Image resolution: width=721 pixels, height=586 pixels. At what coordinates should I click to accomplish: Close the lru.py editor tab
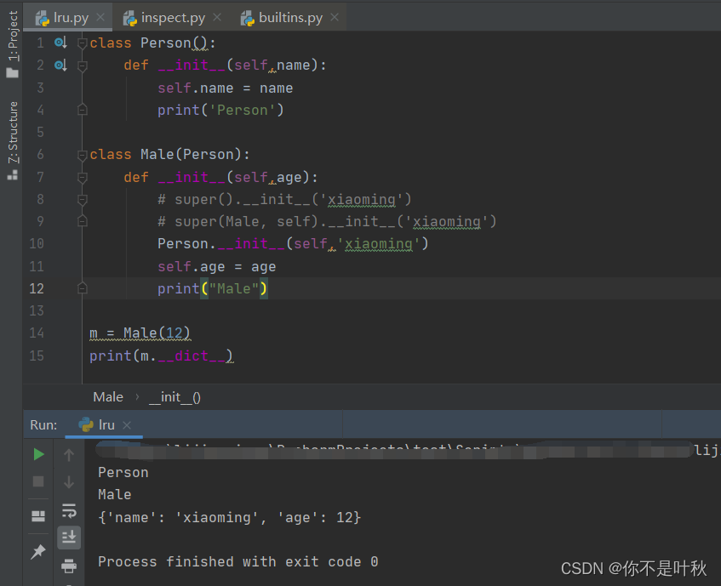click(100, 18)
